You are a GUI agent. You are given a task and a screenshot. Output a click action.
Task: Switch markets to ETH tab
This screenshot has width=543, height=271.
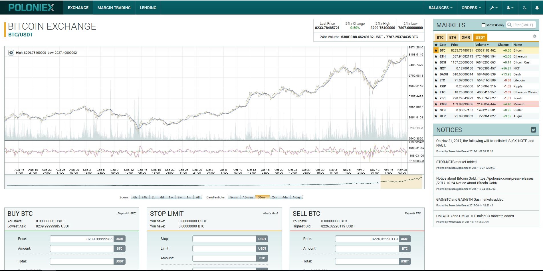tap(453, 37)
